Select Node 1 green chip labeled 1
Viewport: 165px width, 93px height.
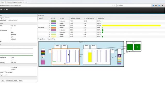130,47
